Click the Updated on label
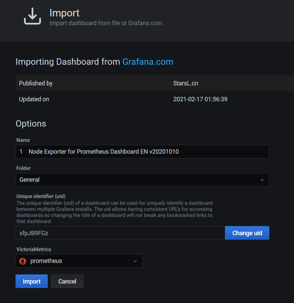294x303 pixels. (34, 99)
